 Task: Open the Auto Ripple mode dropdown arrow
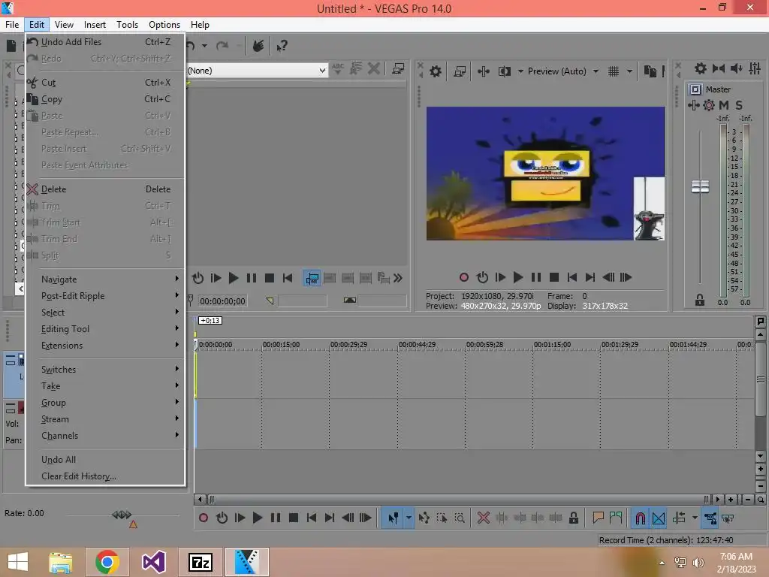[x=695, y=518]
